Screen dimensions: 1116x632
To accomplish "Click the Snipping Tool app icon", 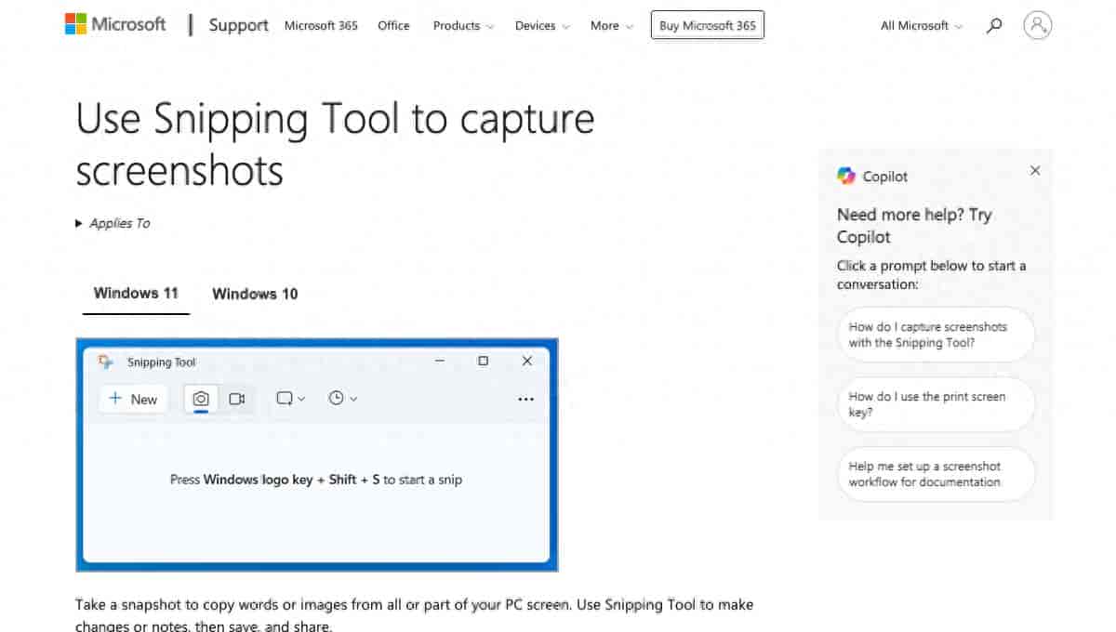I will tap(106, 362).
